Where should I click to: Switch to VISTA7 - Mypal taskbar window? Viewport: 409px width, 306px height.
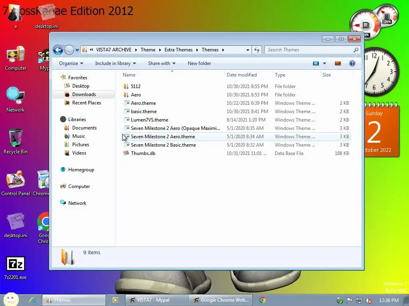point(157,300)
